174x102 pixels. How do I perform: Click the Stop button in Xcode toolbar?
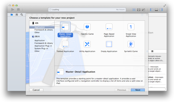(19, 10)
